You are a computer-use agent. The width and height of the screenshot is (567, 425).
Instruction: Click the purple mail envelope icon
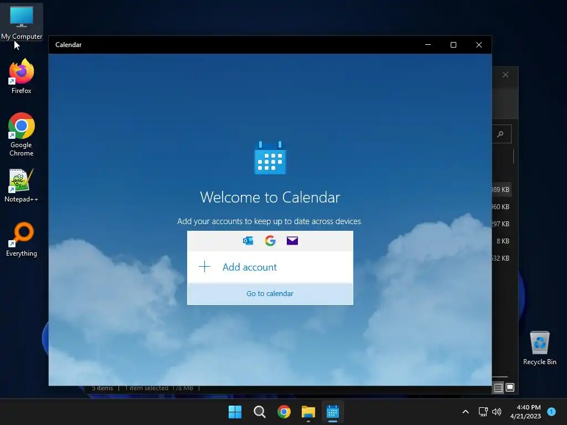click(x=292, y=241)
